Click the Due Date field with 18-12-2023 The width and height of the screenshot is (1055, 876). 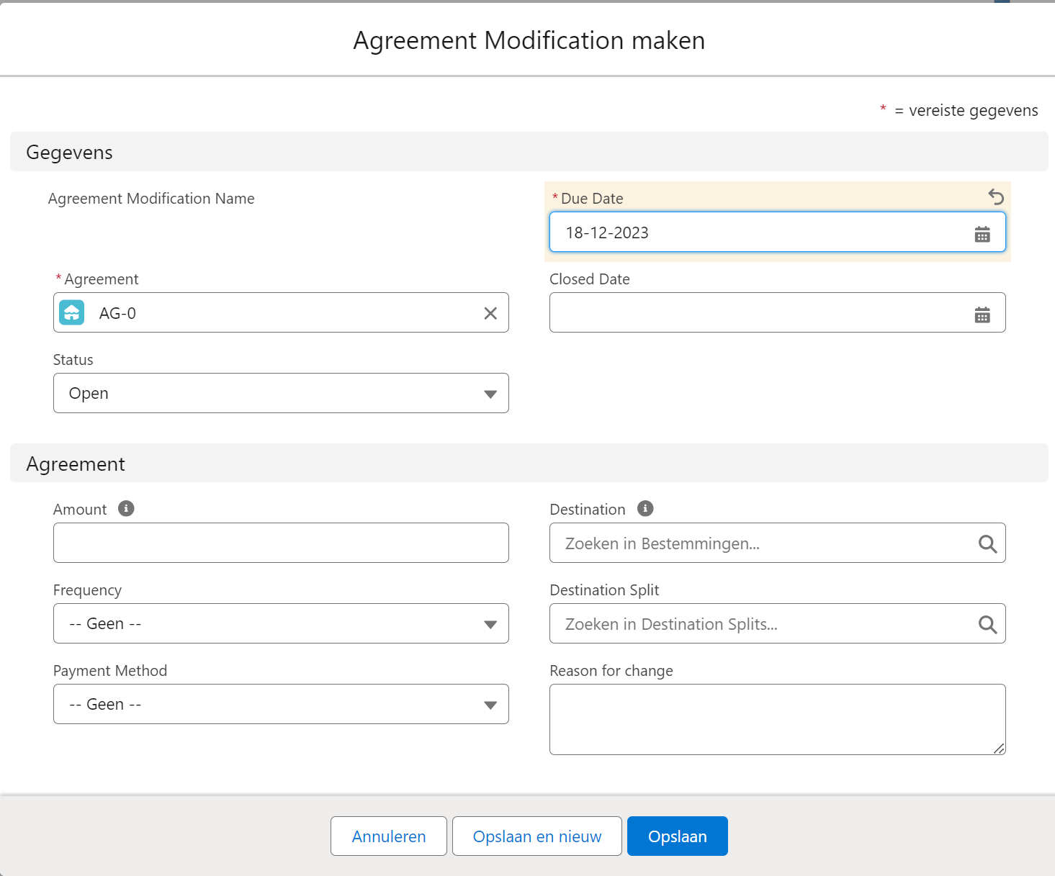click(x=756, y=232)
